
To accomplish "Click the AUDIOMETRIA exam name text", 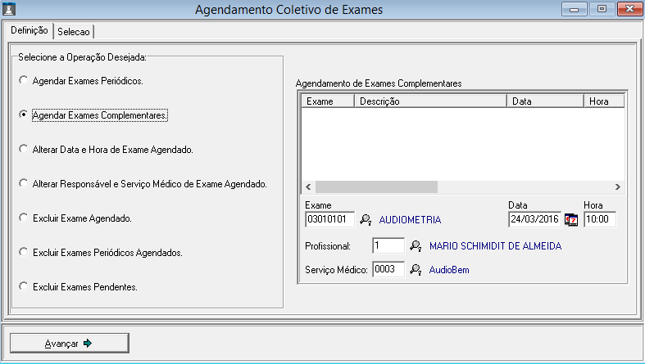I will click(410, 220).
